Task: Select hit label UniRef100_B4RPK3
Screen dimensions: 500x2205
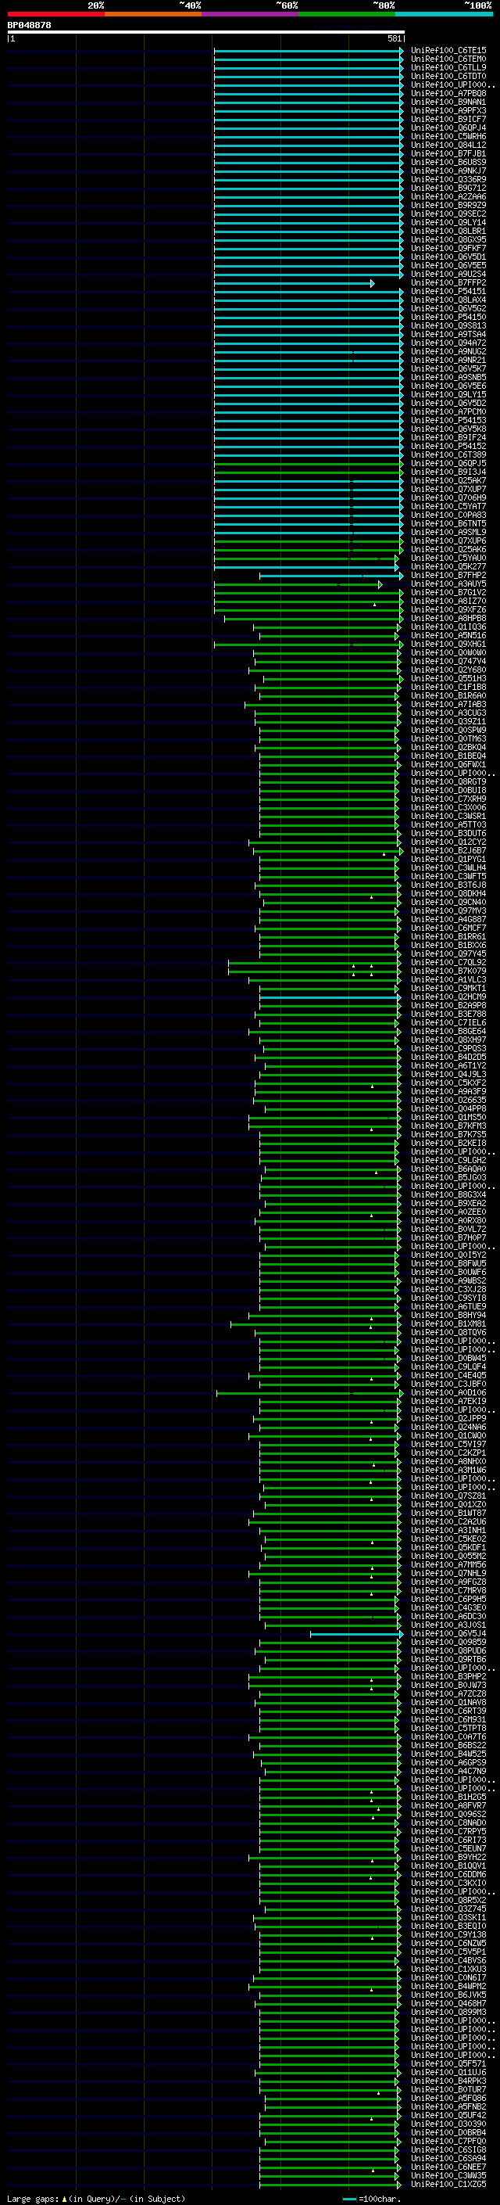Action: 448,2081
